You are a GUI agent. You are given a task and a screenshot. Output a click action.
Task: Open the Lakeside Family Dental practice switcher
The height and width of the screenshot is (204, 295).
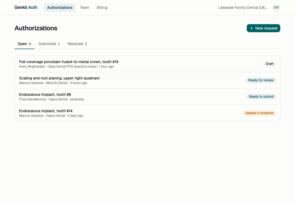242,8
